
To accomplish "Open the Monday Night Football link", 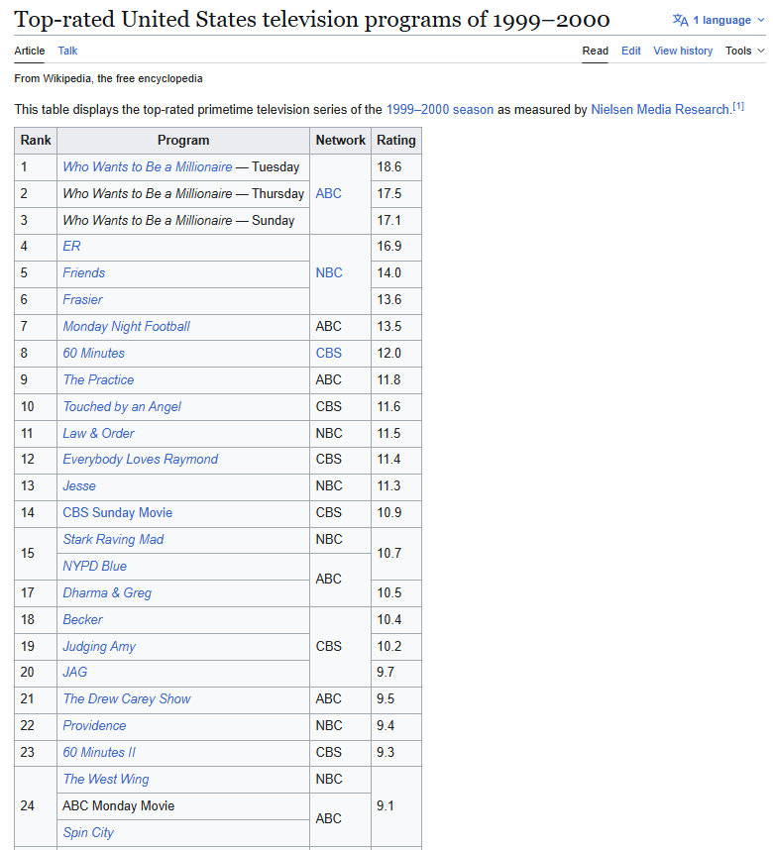I will tap(127, 326).
